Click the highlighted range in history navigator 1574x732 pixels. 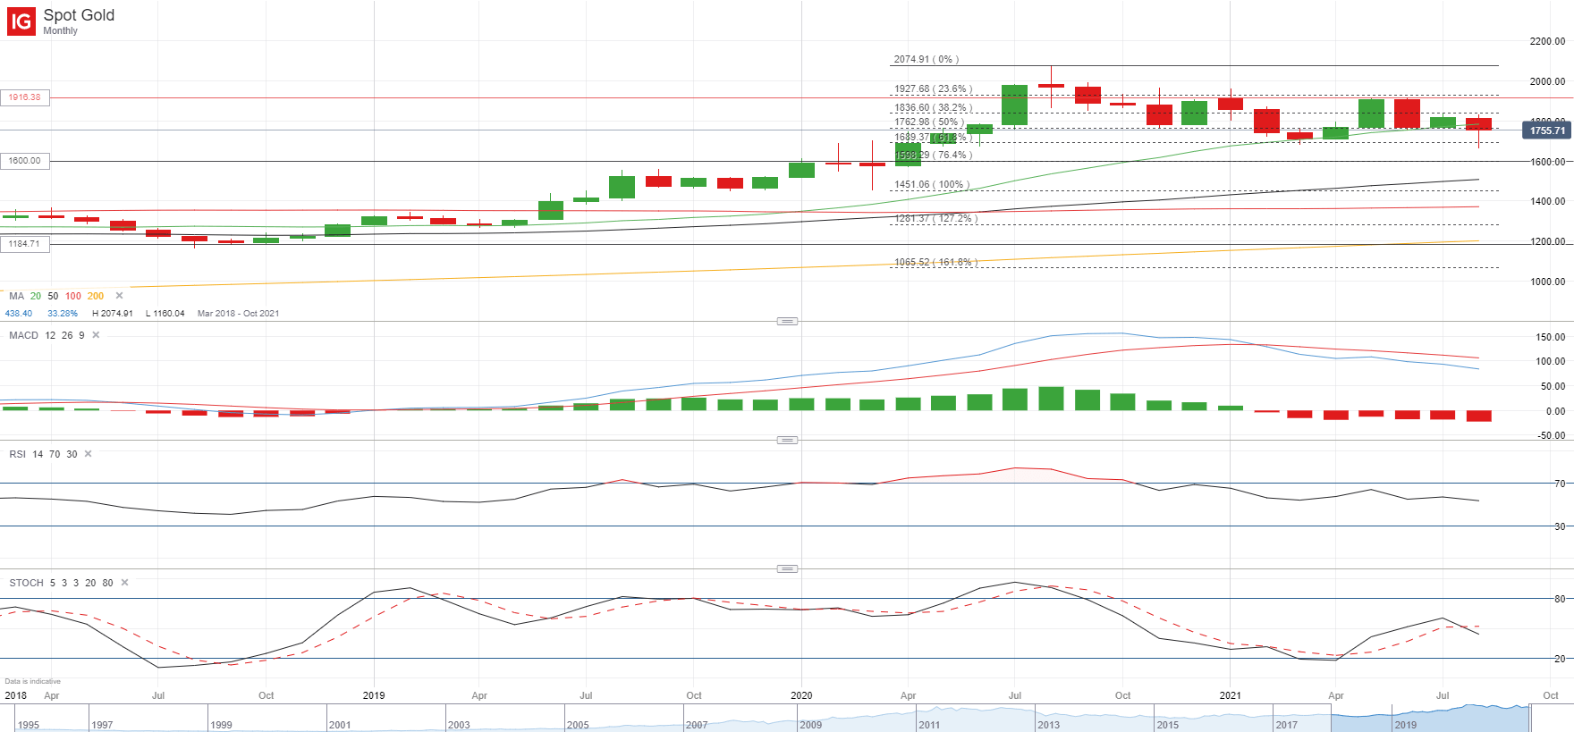pos(1431,718)
